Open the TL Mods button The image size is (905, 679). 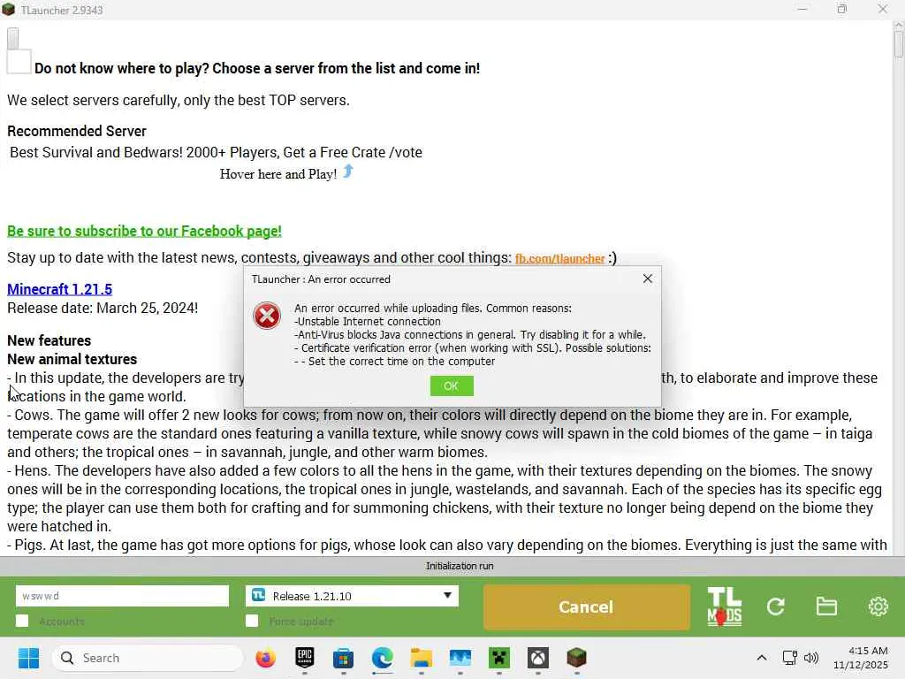(x=725, y=607)
